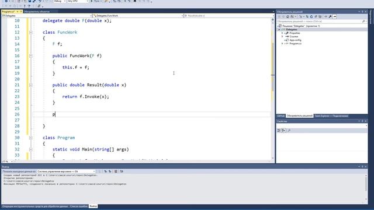This screenshot has height=210, width=374.
Task: Click the code line 'return f.Invoke(x);'
Action: pyautogui.click(x=85, y=97)
